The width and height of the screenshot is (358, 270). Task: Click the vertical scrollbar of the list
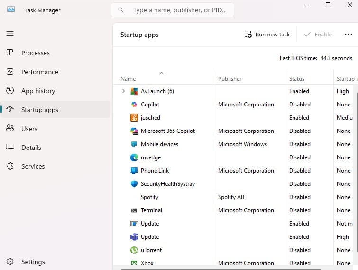(x=357, y=172)
